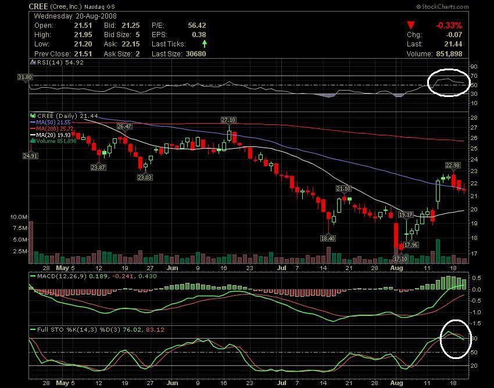
Task: Click the Ask value 22.15
Action: coord(131,44)
